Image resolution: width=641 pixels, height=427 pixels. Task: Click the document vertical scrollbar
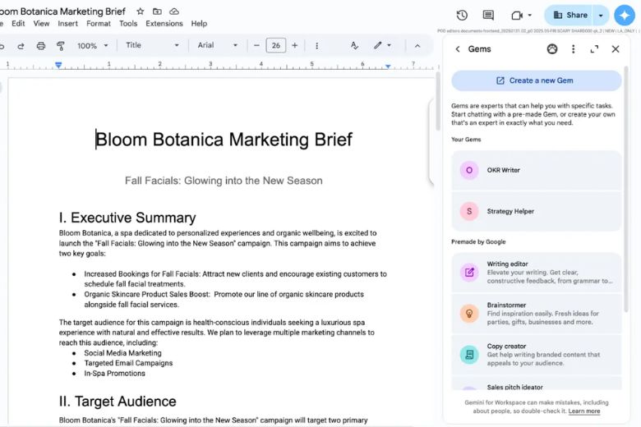point(438,102)
